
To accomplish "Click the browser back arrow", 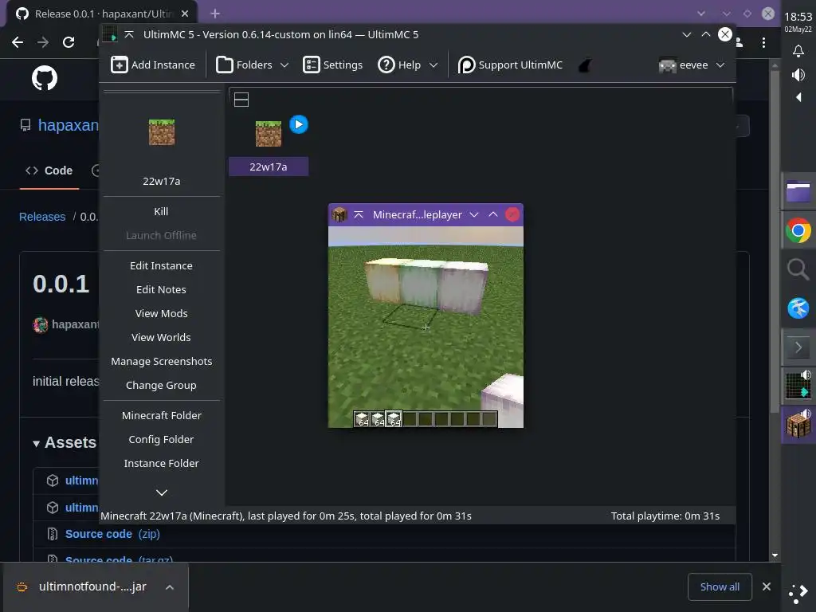I will tap(18, 42).
